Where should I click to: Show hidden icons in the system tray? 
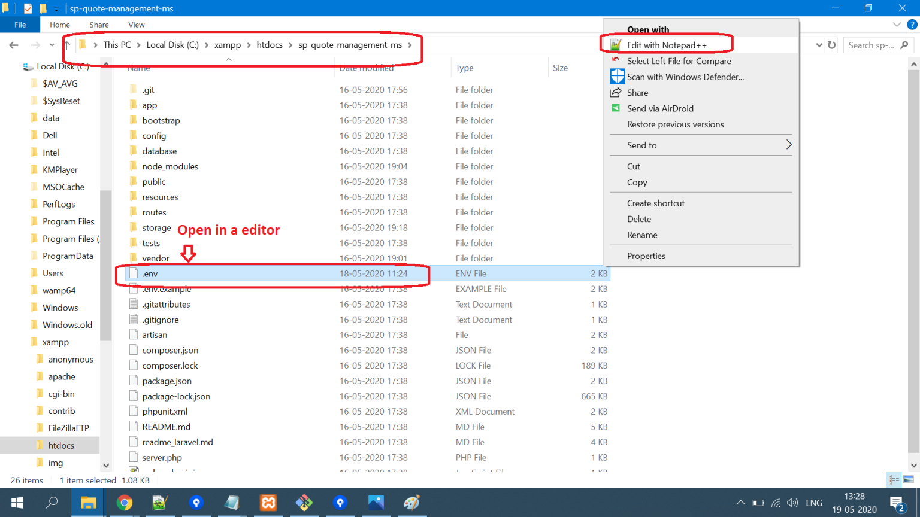pyautogui.click(x=741, y=503)
